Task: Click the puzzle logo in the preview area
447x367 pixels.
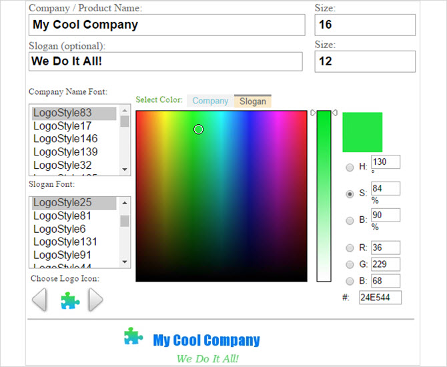Action: pos(133,336)
